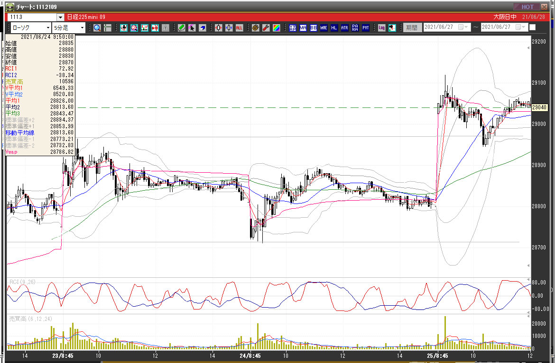The image size is (555, 363).
Task: Toggle the Log scale button
Action: point(381,27)
